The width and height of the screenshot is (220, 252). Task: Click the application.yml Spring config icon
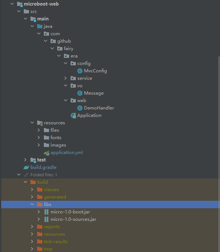click(x=46, y=153)
